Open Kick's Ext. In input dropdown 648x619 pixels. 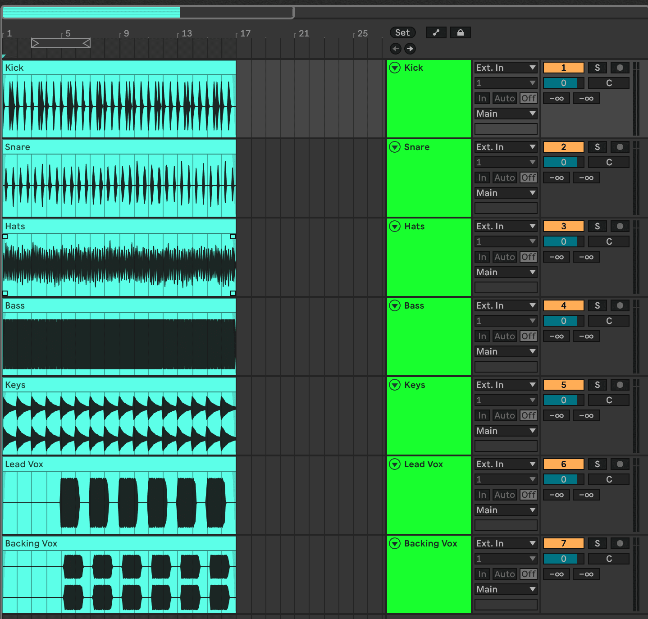click(x=506, y=68)
